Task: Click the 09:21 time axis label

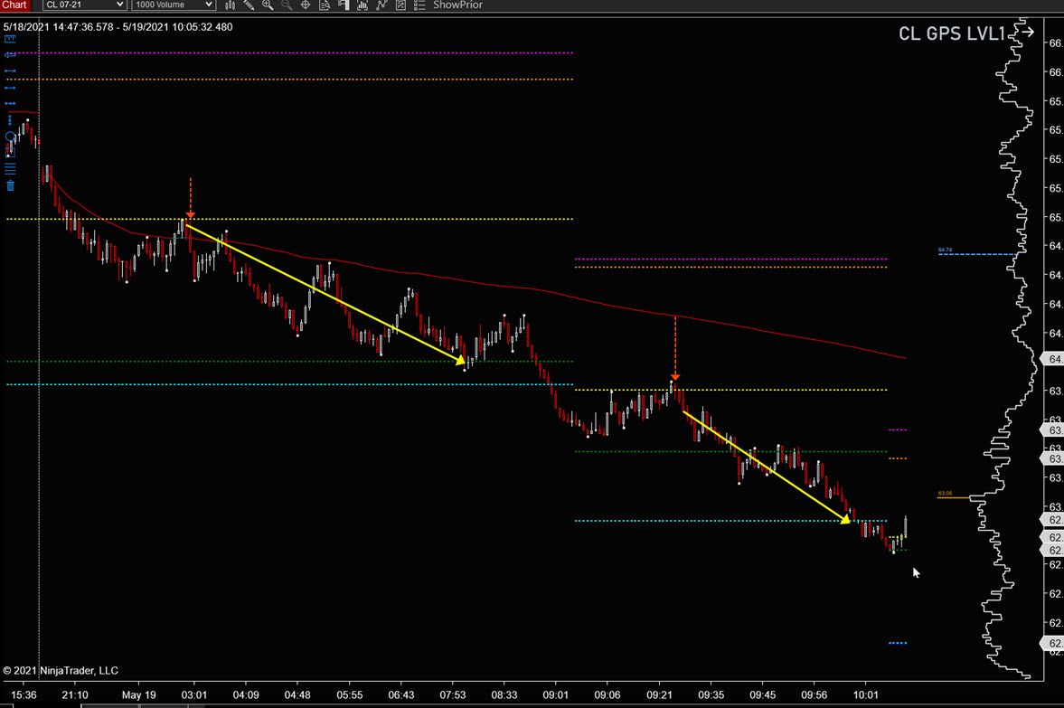Action: [659, 694]
